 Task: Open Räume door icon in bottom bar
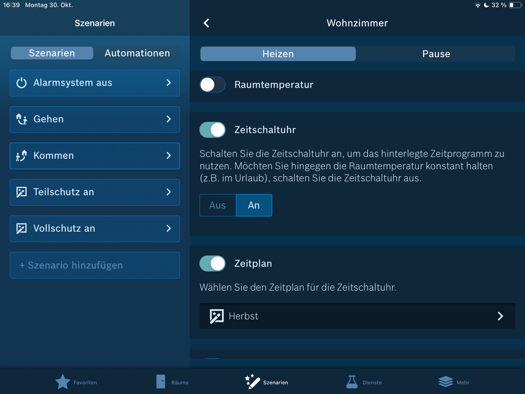161,382
